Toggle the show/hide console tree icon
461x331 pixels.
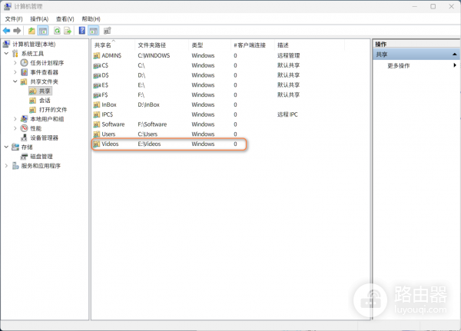pyautogui.click(x=43, y=31)
